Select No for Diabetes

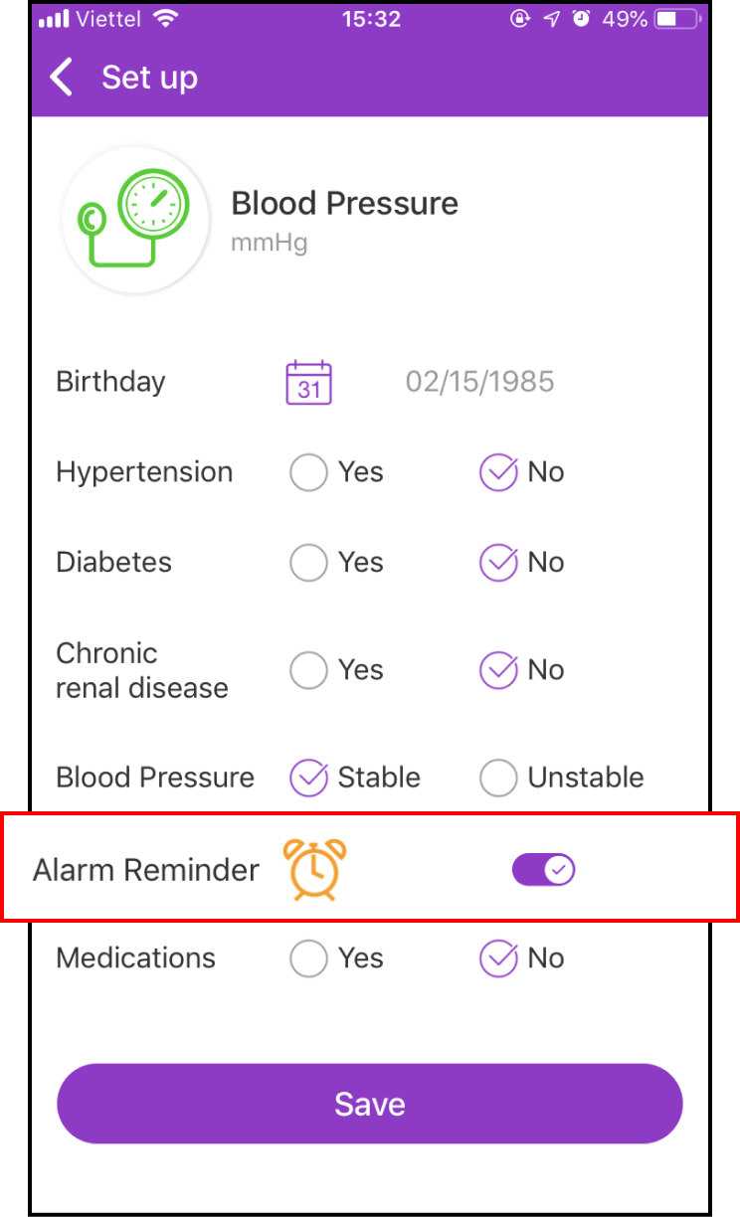tap(498, 563)
